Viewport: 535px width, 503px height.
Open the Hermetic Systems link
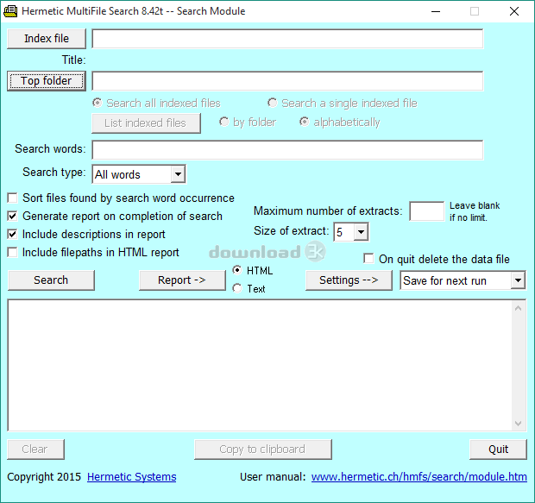pyautogui.click(x=132, y=477)
